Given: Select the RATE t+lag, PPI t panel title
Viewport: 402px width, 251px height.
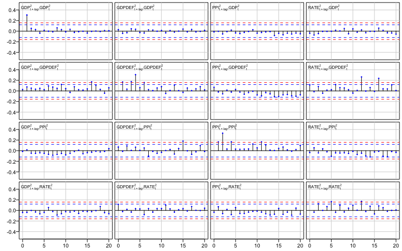Looking at the screenshot, I should (x=323, y=127).
